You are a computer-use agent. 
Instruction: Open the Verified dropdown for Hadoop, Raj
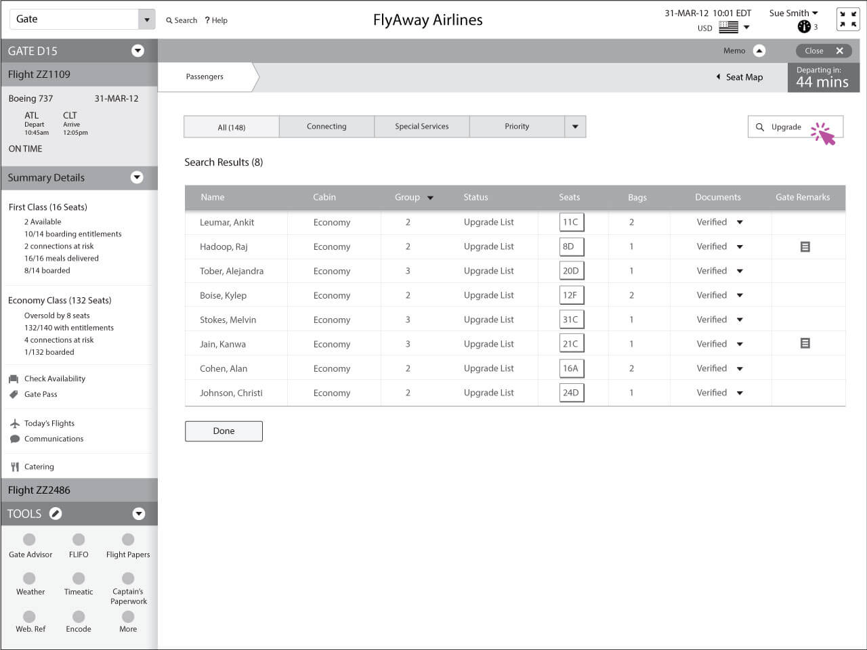740,246
